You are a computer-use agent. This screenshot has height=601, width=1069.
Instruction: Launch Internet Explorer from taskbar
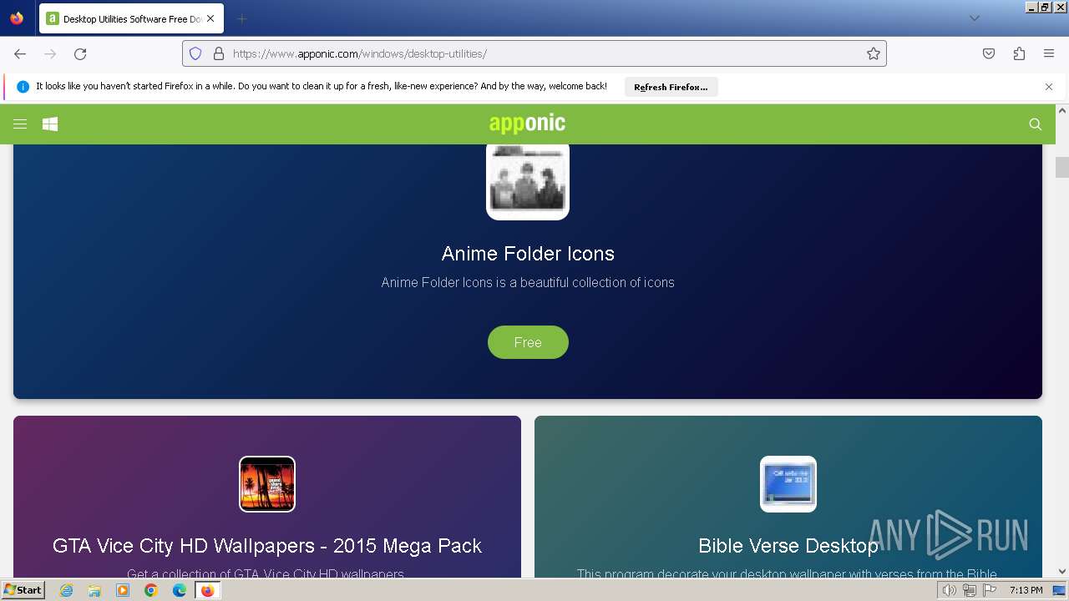click(x=67, y=590)
